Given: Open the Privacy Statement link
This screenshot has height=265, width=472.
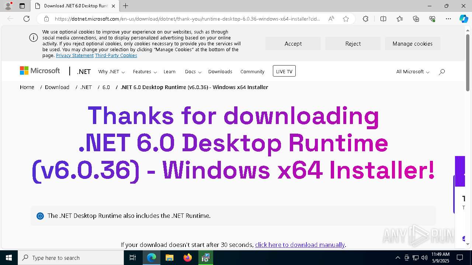Looking at the screenshot, I should (75, 56).
